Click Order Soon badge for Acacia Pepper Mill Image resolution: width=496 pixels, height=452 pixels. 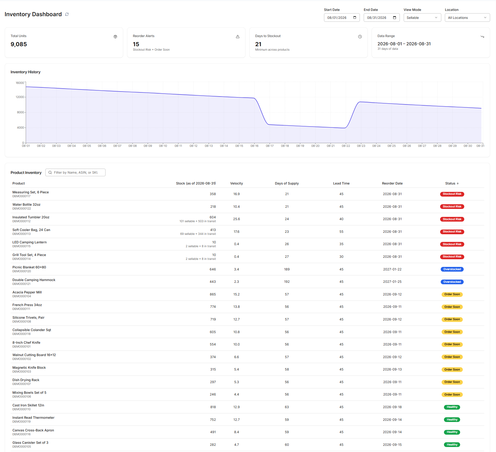(452, 294)
